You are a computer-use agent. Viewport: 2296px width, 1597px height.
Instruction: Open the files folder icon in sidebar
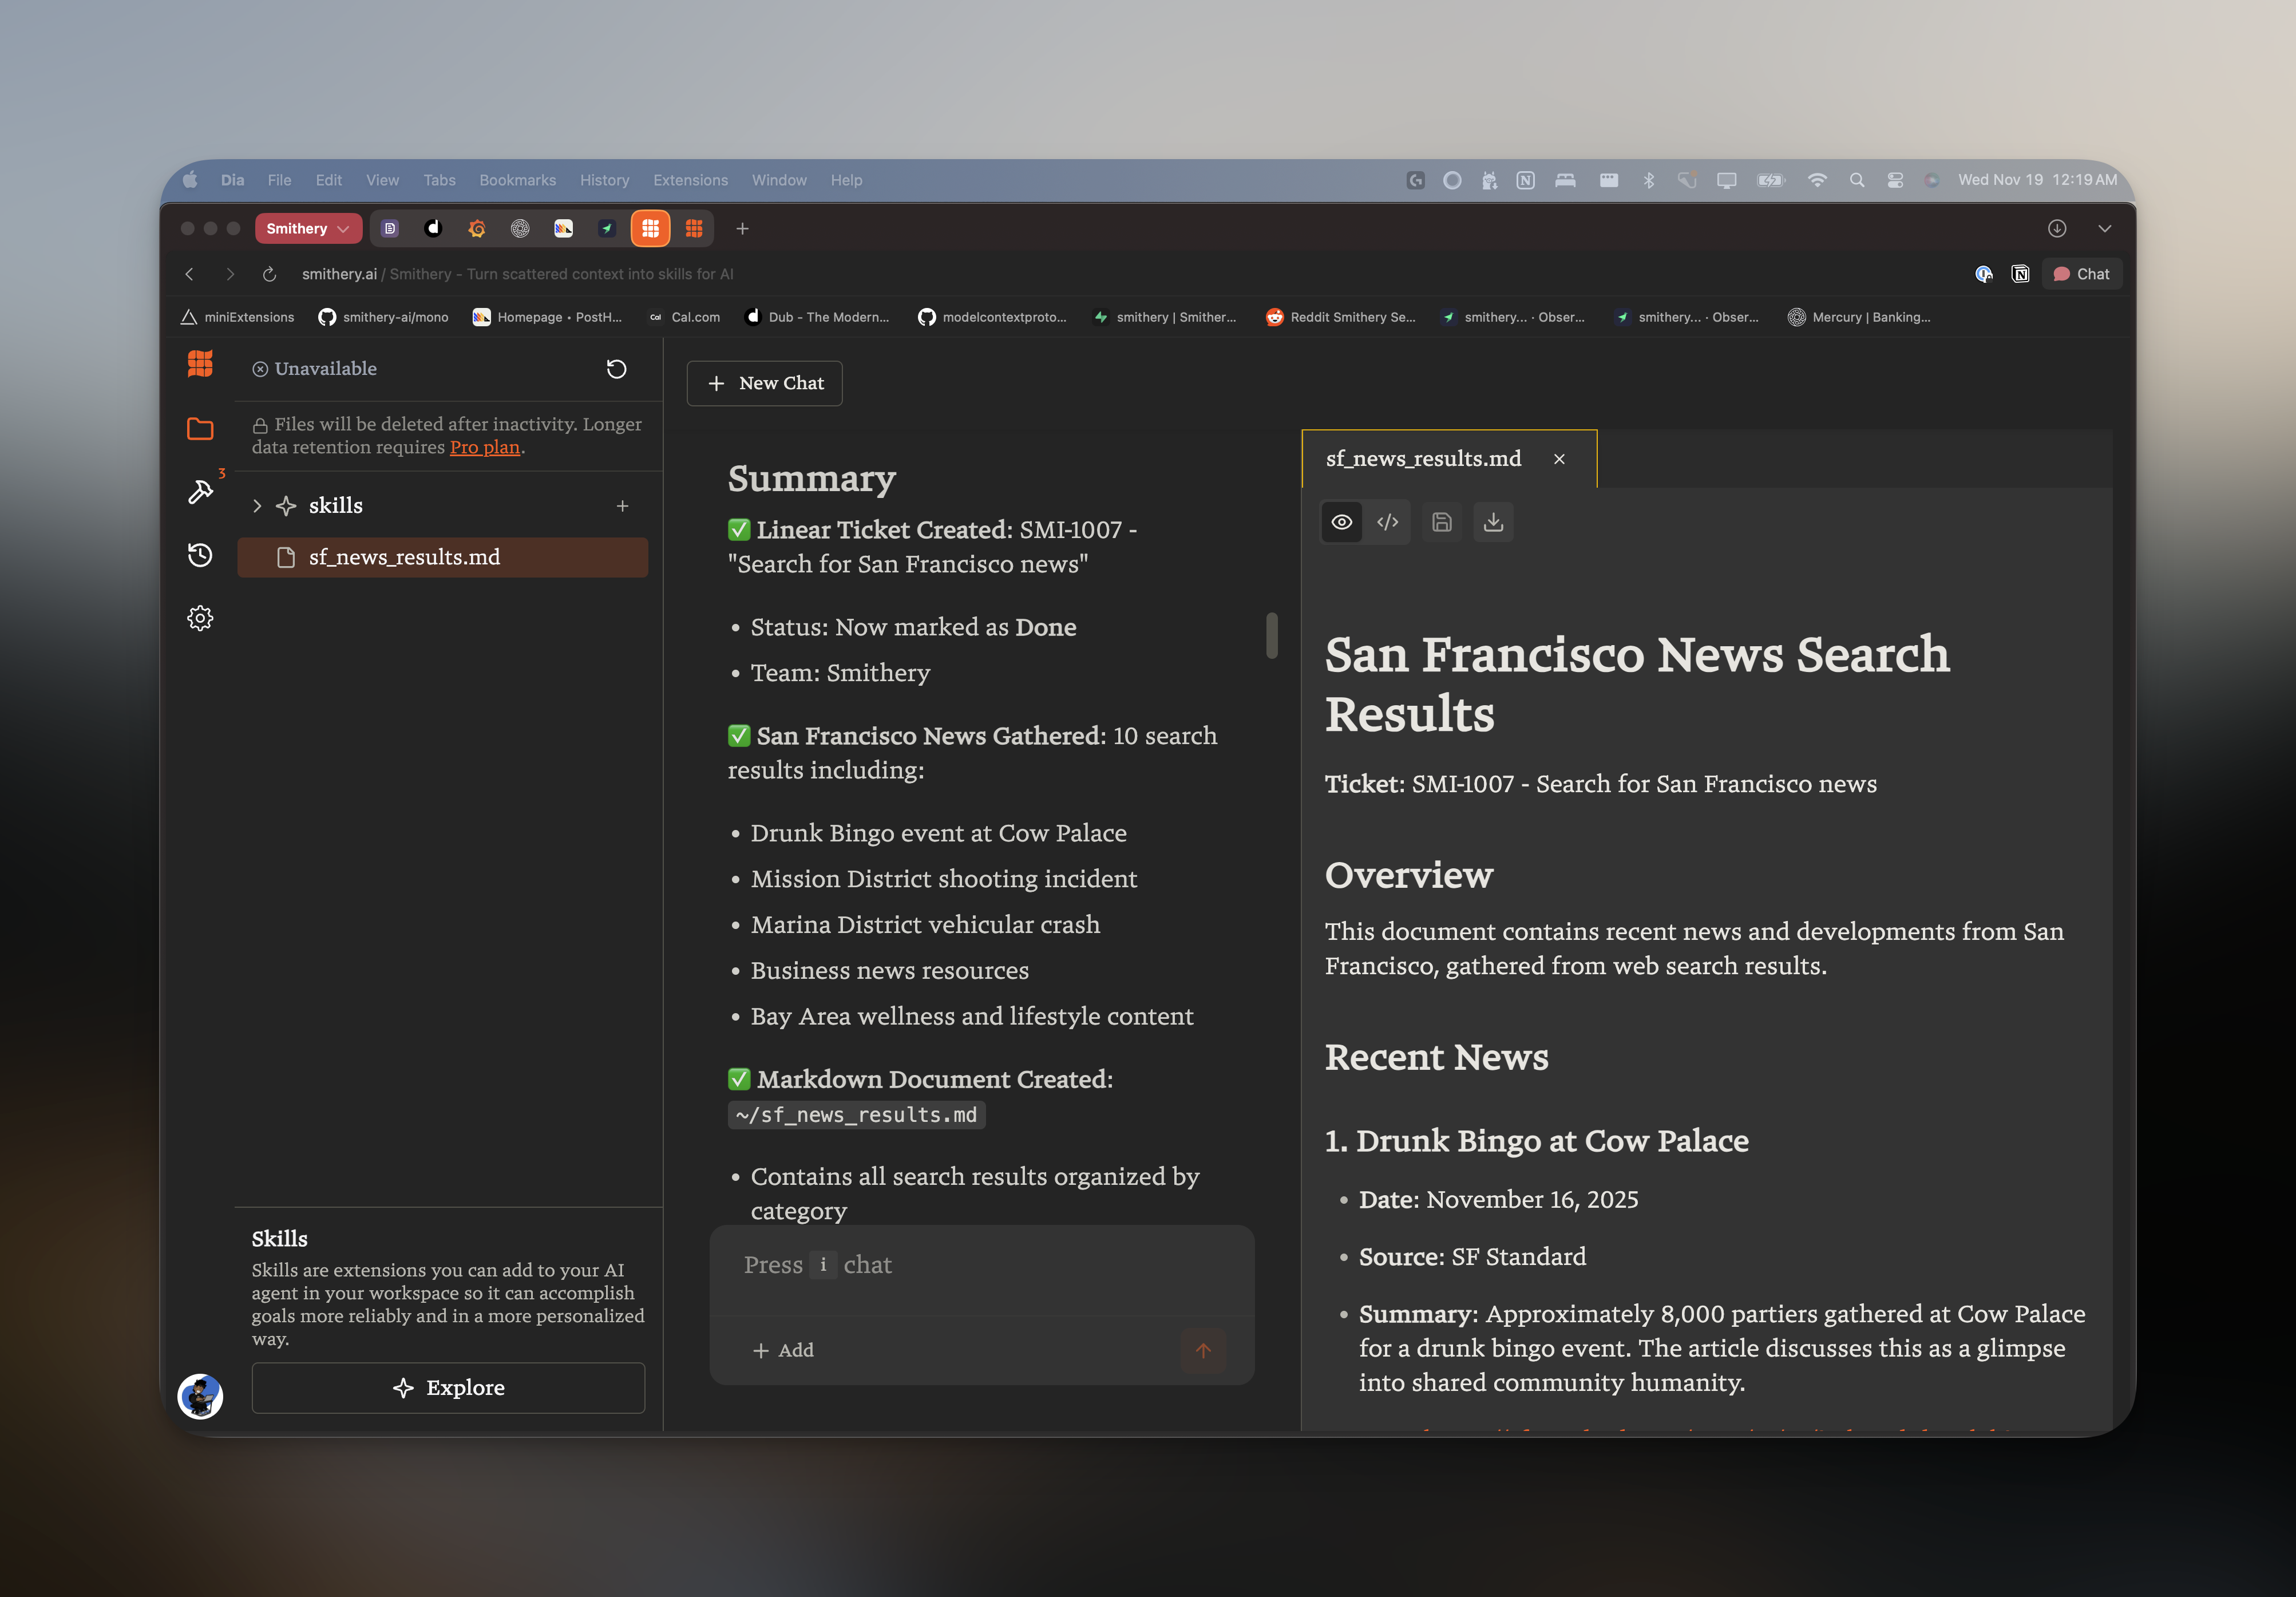[200, 429]
